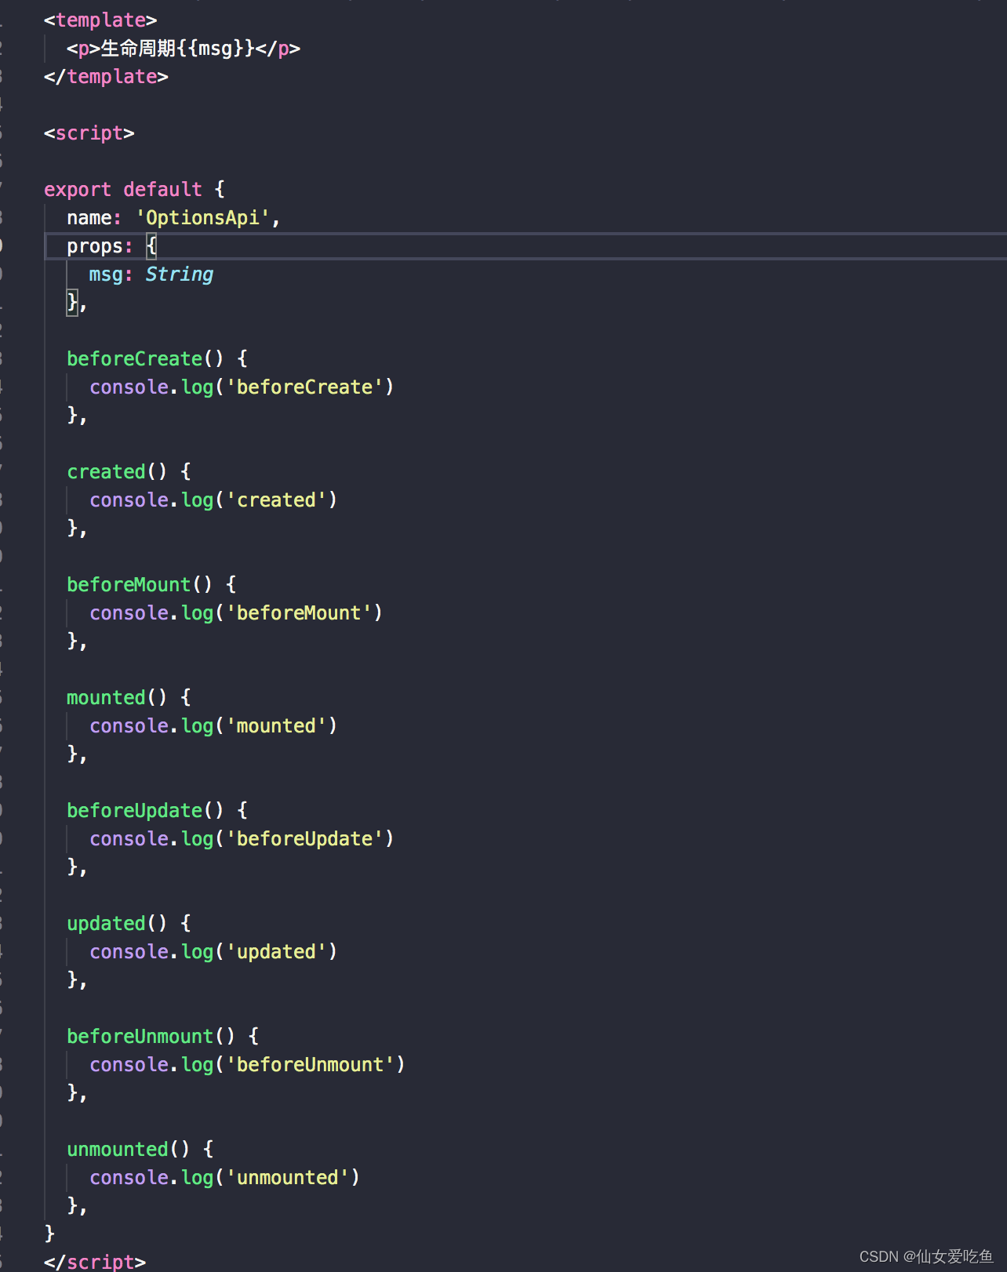Click console.log('beforeUpdate') statement
Screen dimensions: 1007x1272
click(x=242, y=838)
